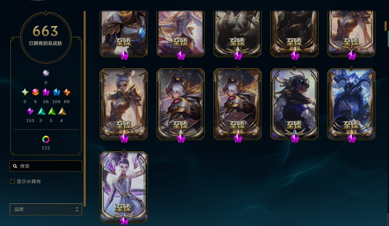The image size is (389, 226).
Task: Enable the 显示未拥有 checkbox
Action: (x=12, y=182)
